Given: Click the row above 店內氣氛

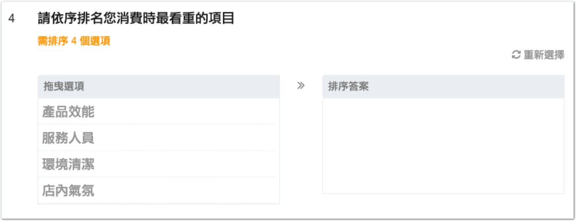Looking at the screenshot, I should [68, 164].
